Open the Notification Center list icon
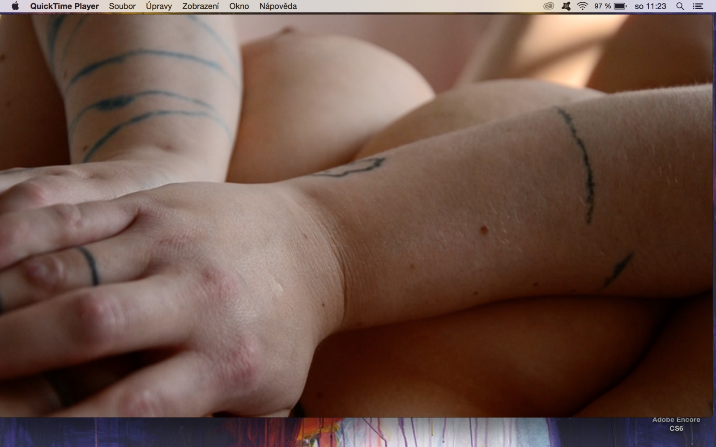This screenshot has height=447, width=716. [698, 6]
